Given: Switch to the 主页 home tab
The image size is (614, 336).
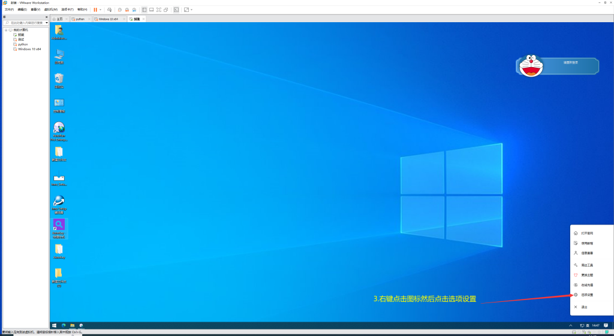Looking at the screenshot, I should coord(59,19).
